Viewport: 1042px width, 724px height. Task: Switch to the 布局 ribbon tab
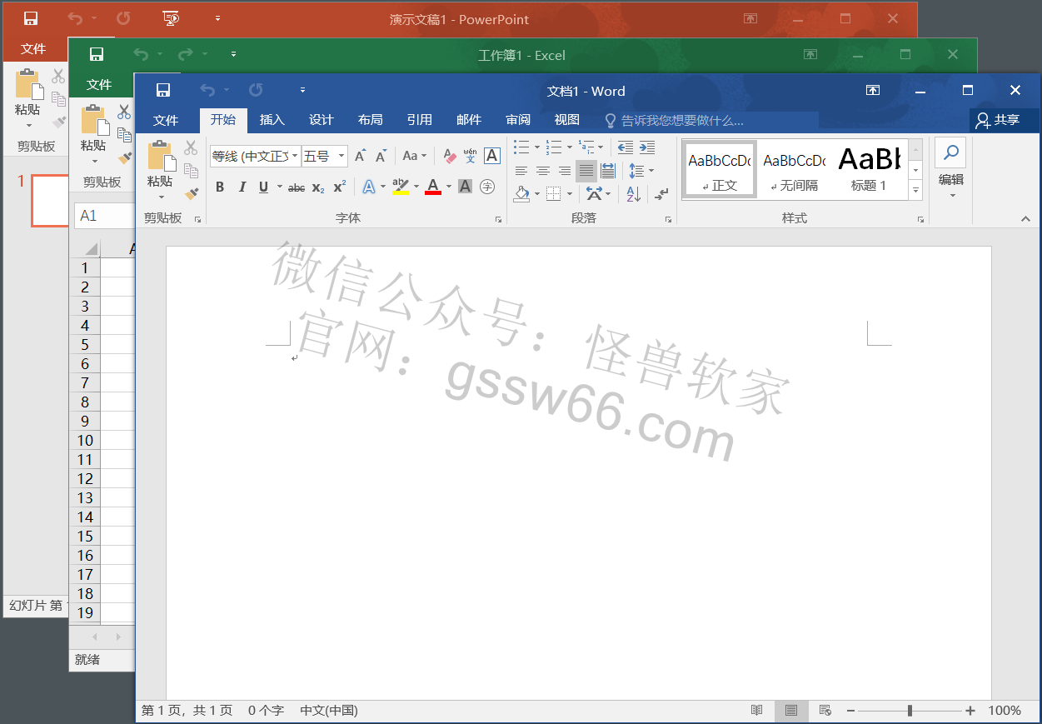[x=371, y=120]
